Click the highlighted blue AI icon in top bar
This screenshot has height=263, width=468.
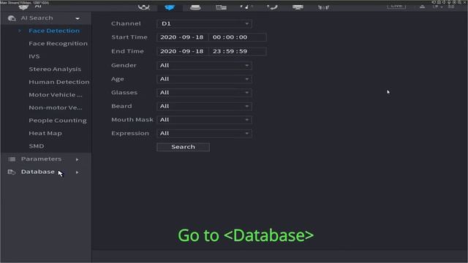[x=170, y=7]
